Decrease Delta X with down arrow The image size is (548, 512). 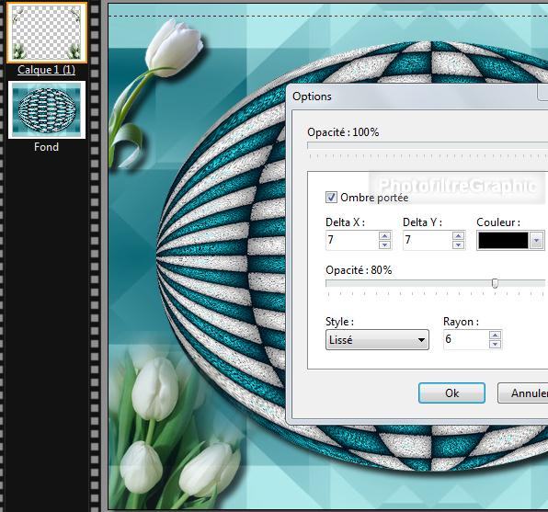tap(384, 245)
